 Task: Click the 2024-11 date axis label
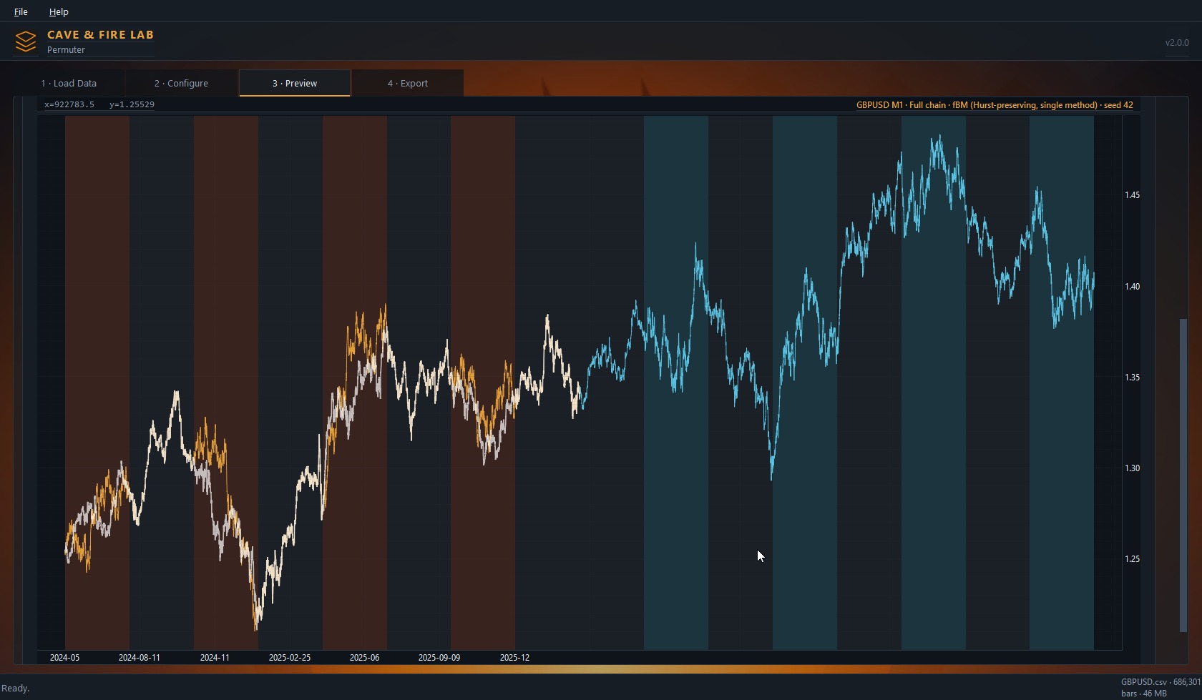coord(215,657)
